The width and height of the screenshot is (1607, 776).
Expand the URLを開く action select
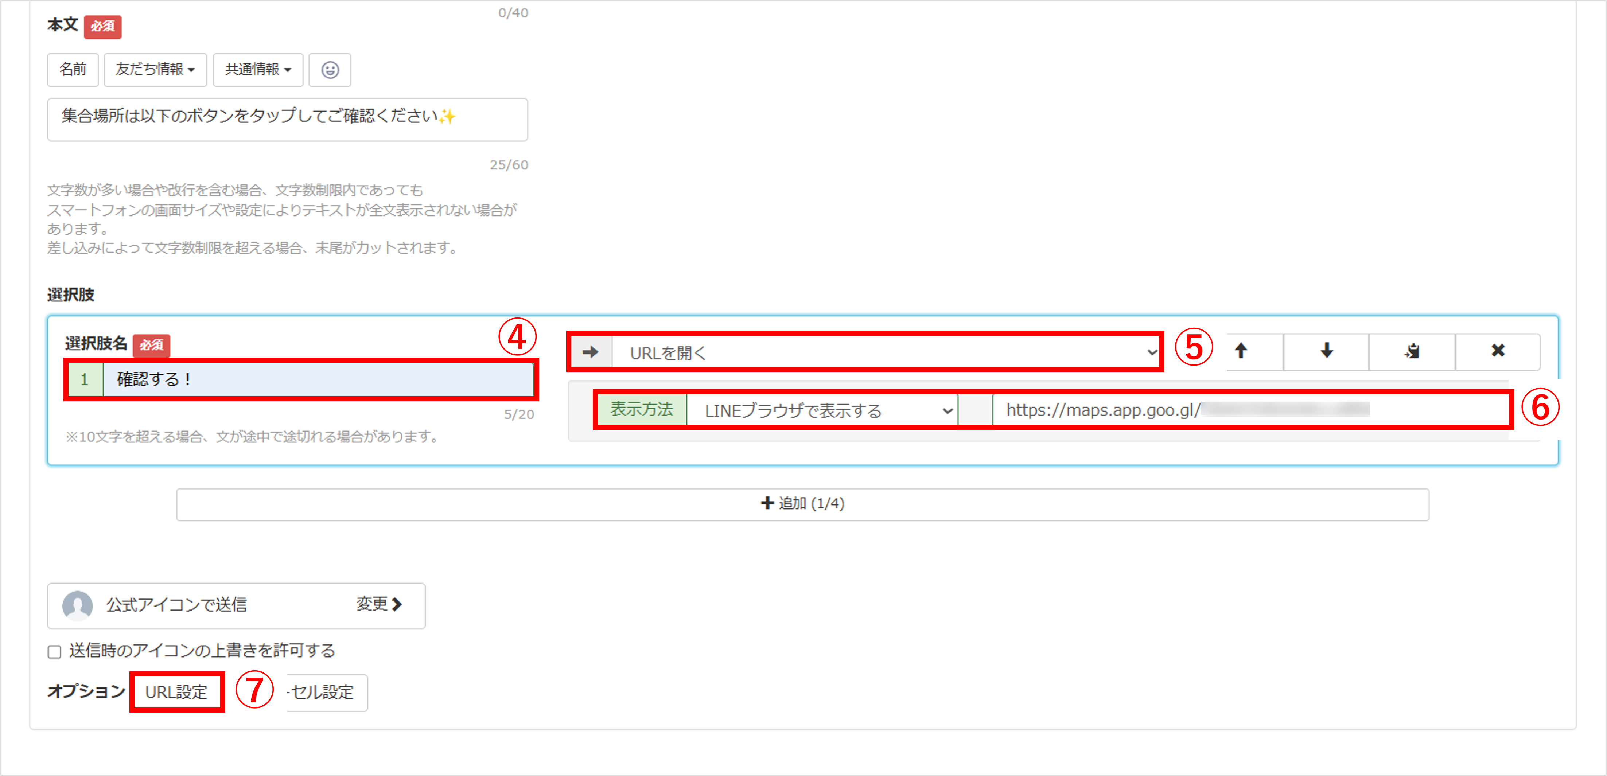click(886, 352)
